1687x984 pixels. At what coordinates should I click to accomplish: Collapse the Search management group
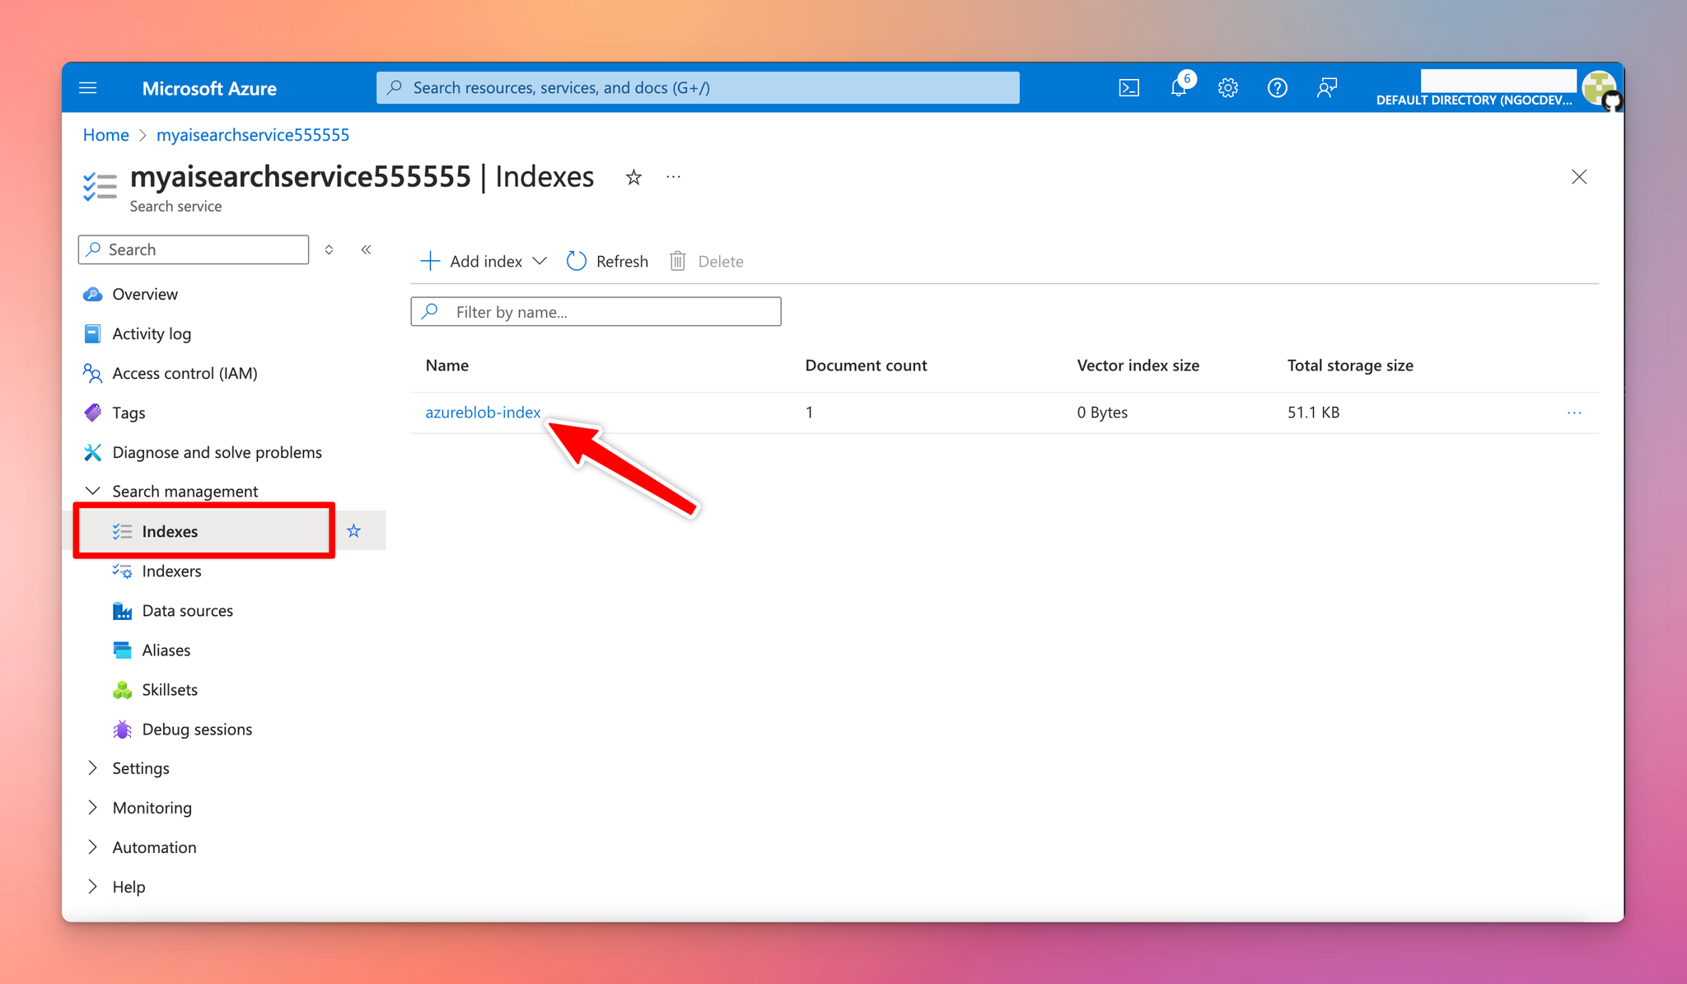point(172,492)
